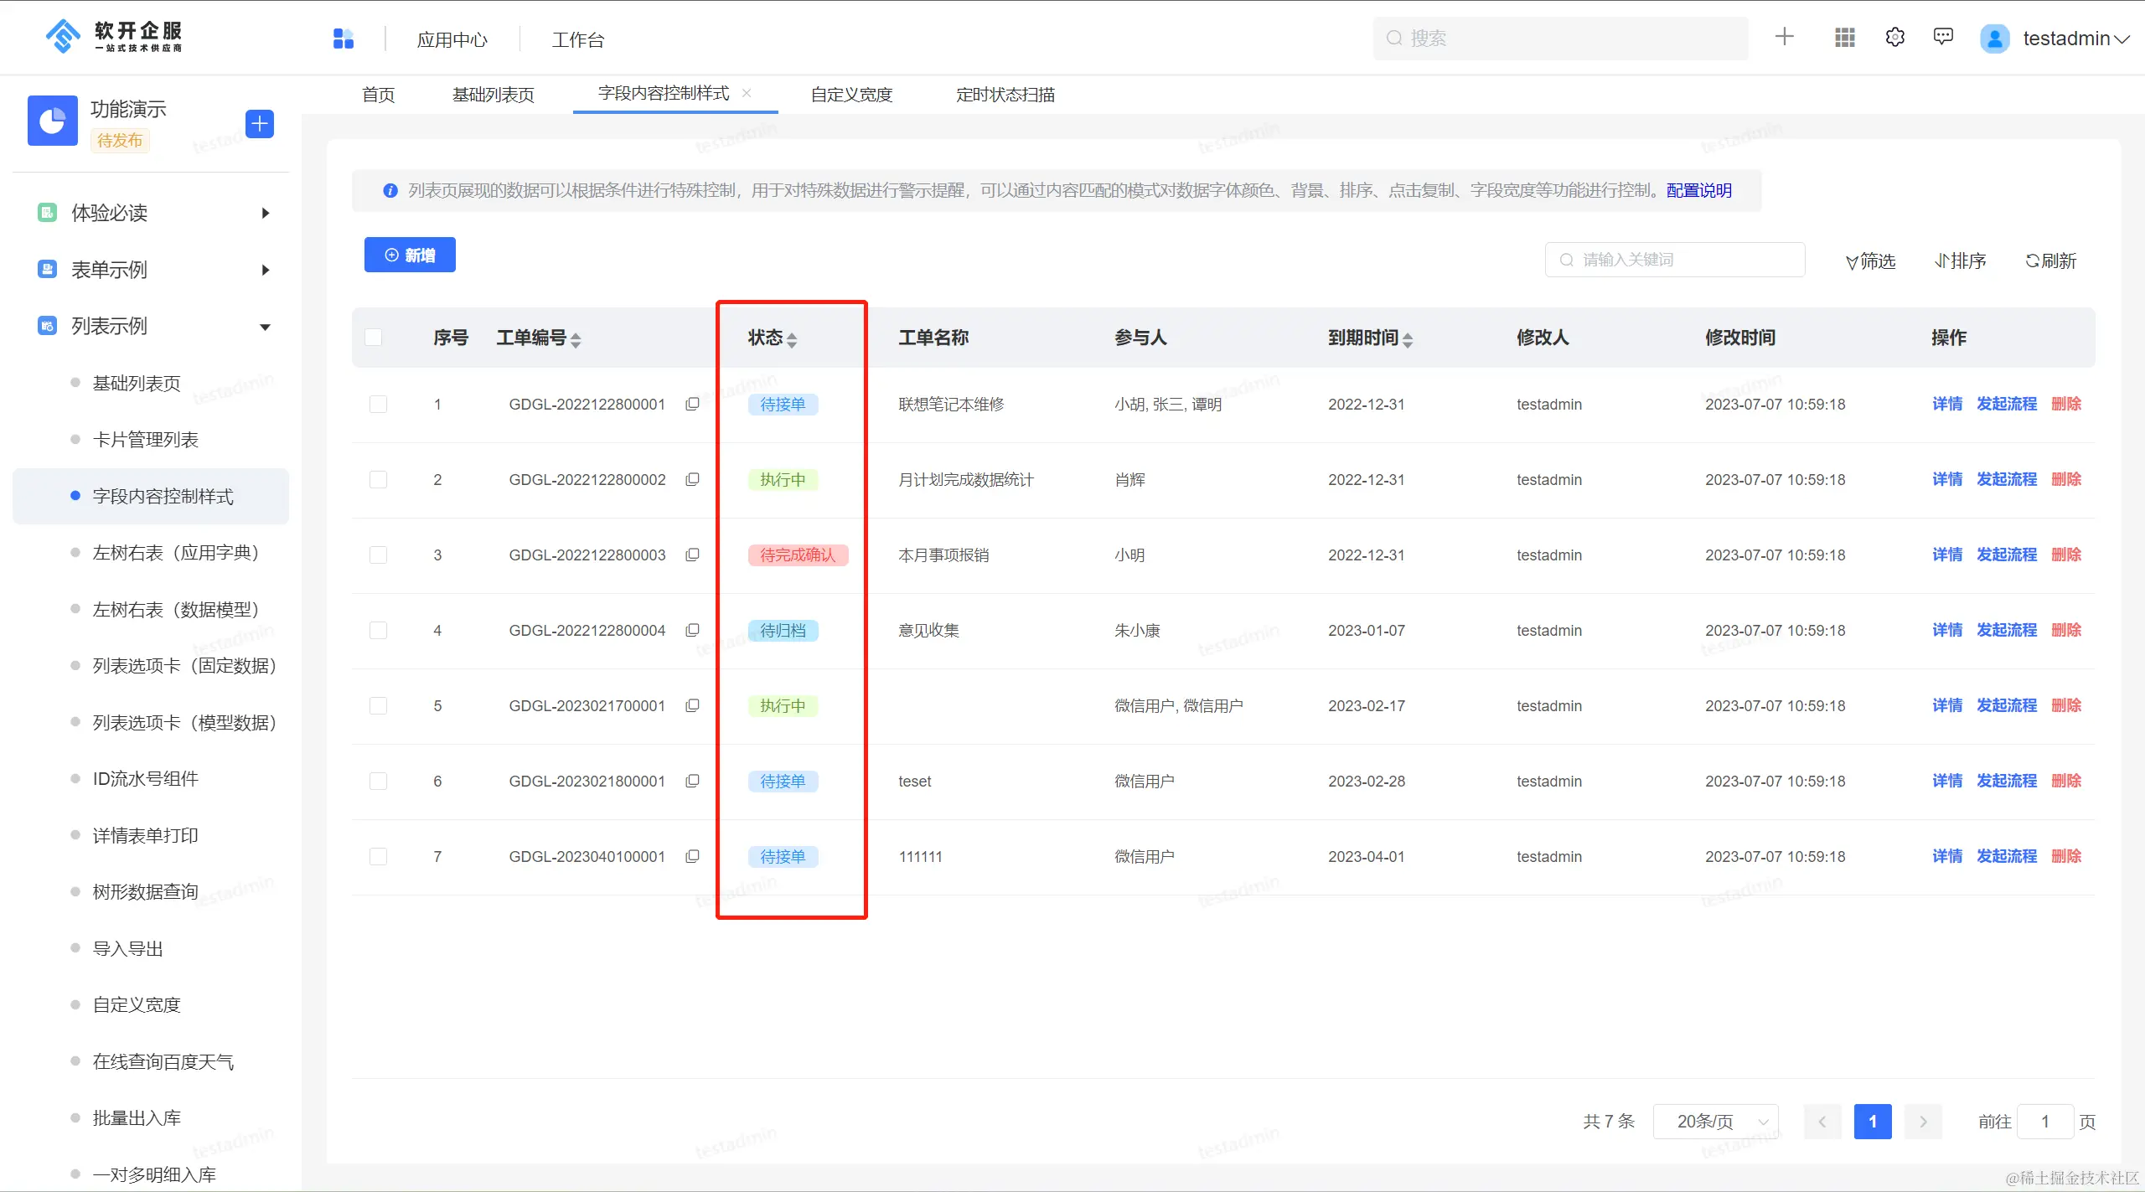Check the row 3 checkbox

379,555
